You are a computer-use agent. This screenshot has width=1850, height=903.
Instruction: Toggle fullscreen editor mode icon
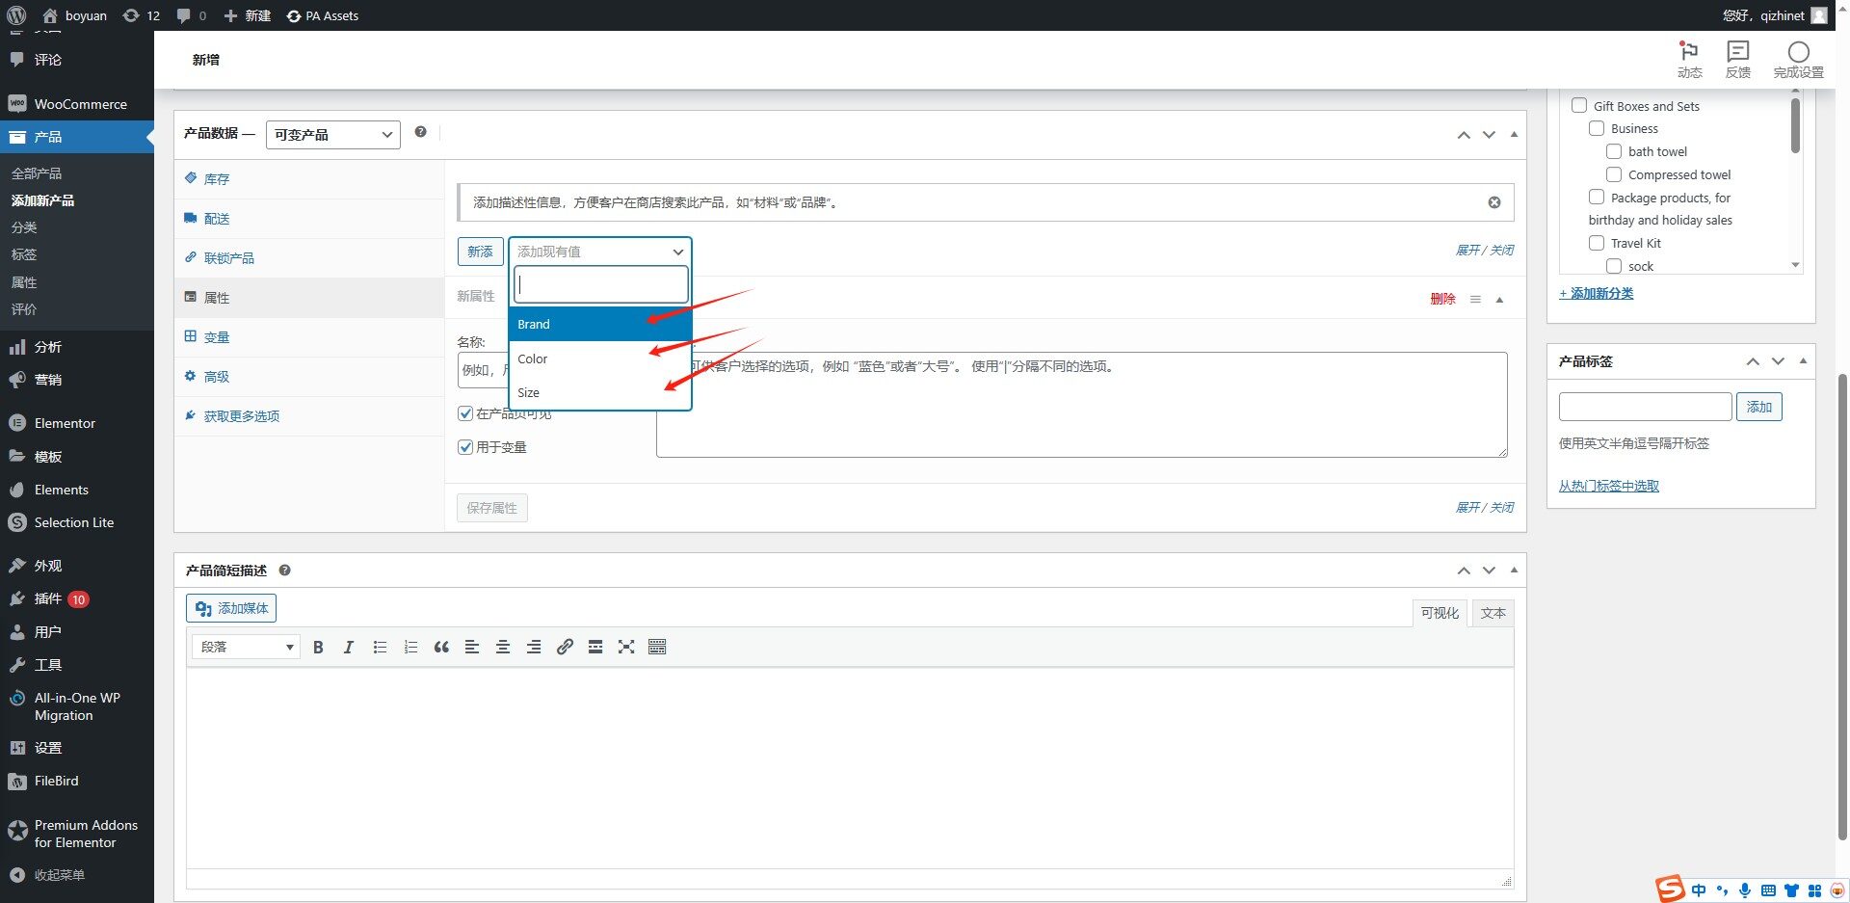tap(626, 648)
